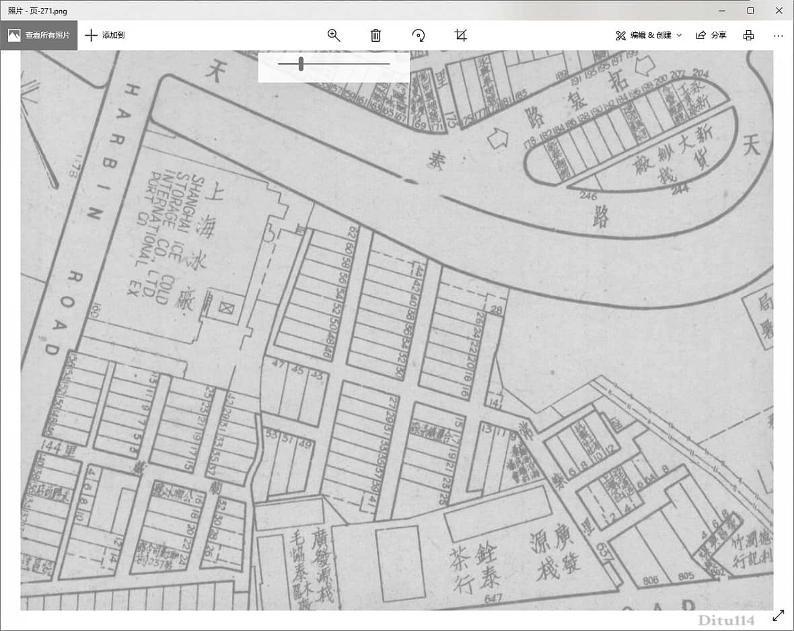This screenshot has width=794, height=631.
Task: Open the three-dot more options menu
Action: (x=779, y=35)
